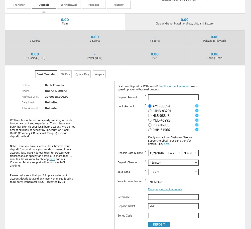The width and height of the screenshot is (251, 229).
Task: Click the blue info icon beside AMB-08094
Action: click(197, 106)
